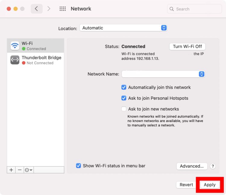This screenshot has width=226, height=195.
Task: Open the Location dropdown set to Automatic
Action: 123,28
